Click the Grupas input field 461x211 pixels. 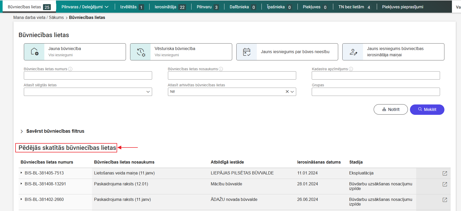[x=375, y=92]
